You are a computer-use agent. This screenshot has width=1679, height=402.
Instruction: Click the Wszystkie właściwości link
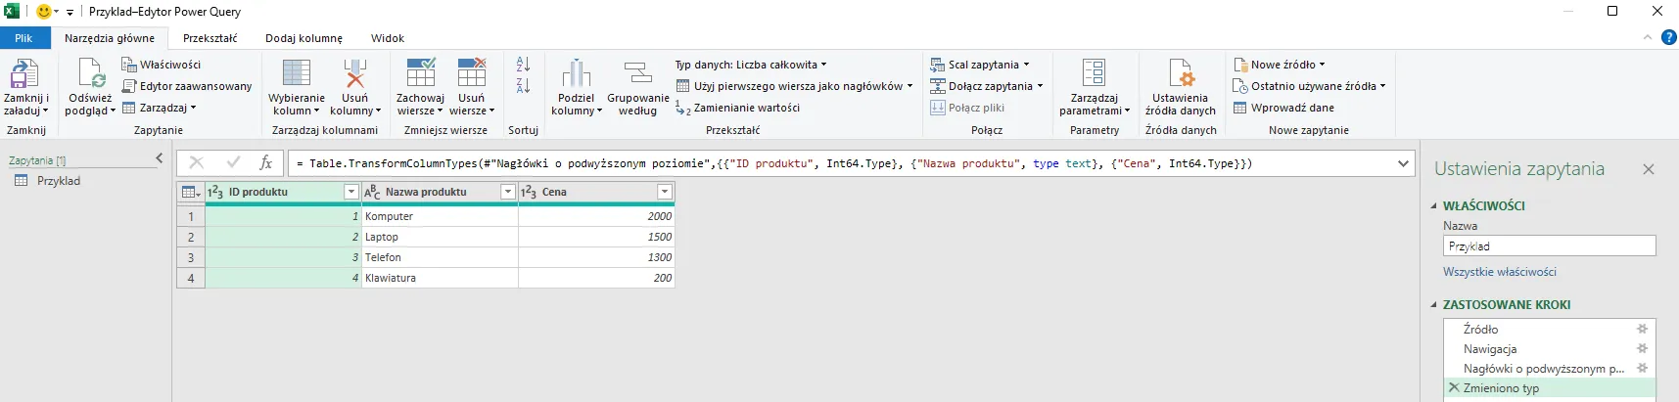[1499, 272]
